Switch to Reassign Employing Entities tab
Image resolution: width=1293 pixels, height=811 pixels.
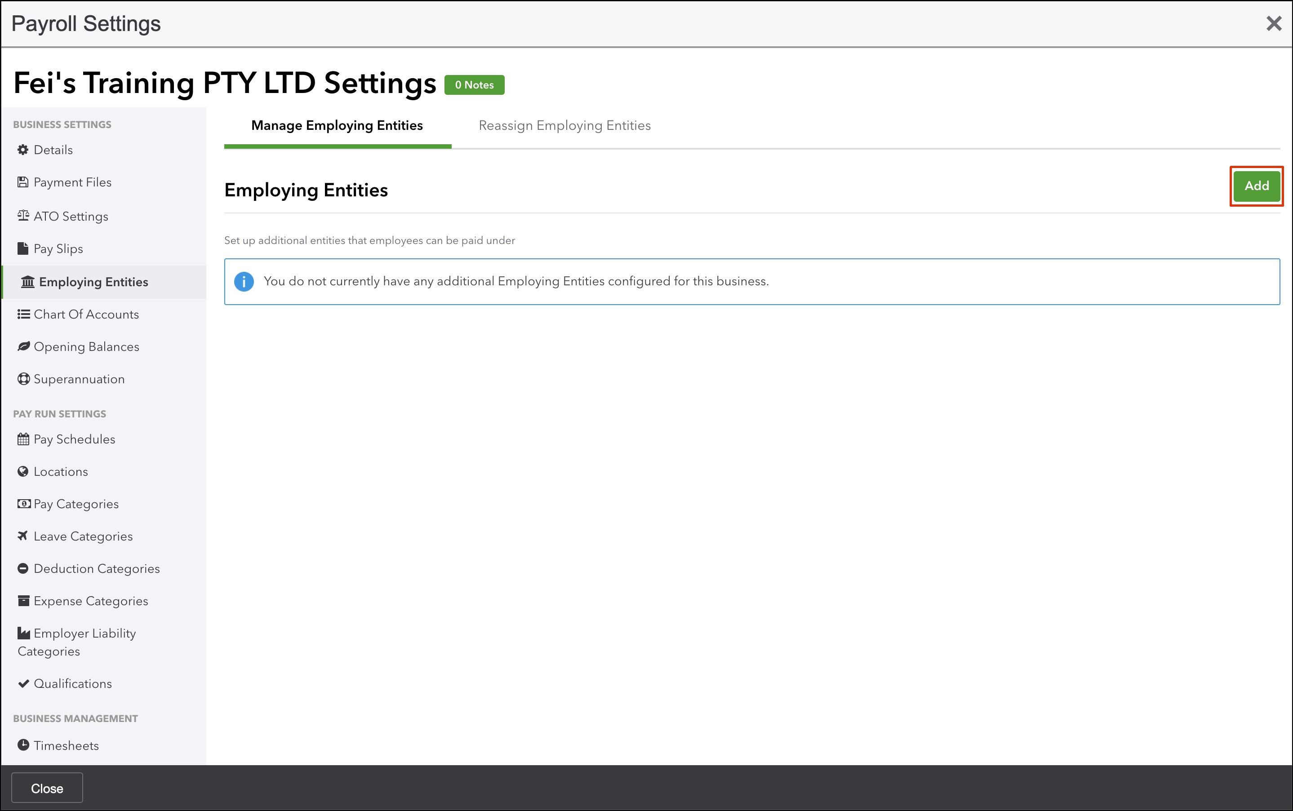(564, 125)
